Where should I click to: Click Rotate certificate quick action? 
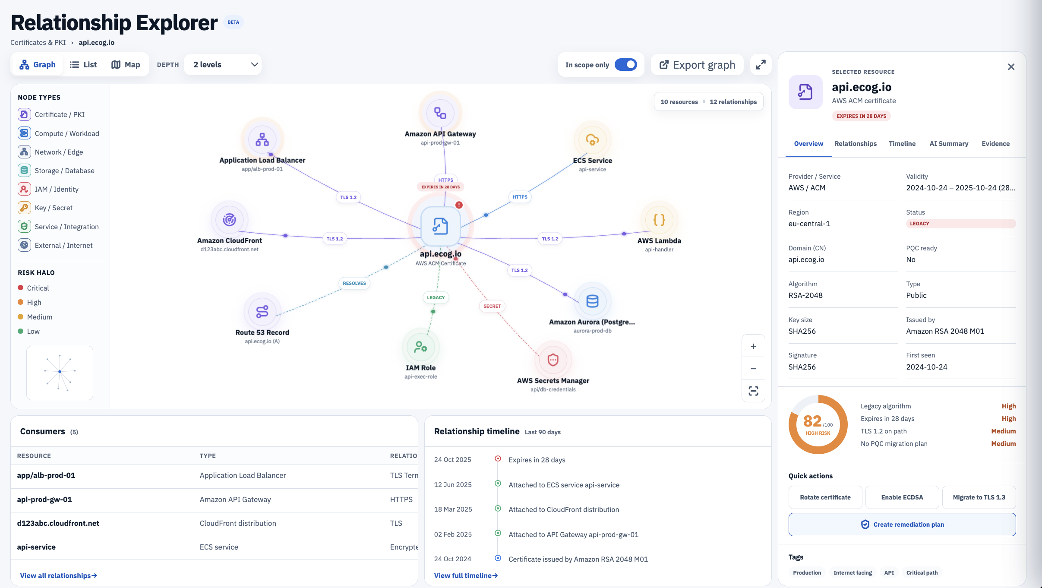pyautogui.click(x=825, y=497)
